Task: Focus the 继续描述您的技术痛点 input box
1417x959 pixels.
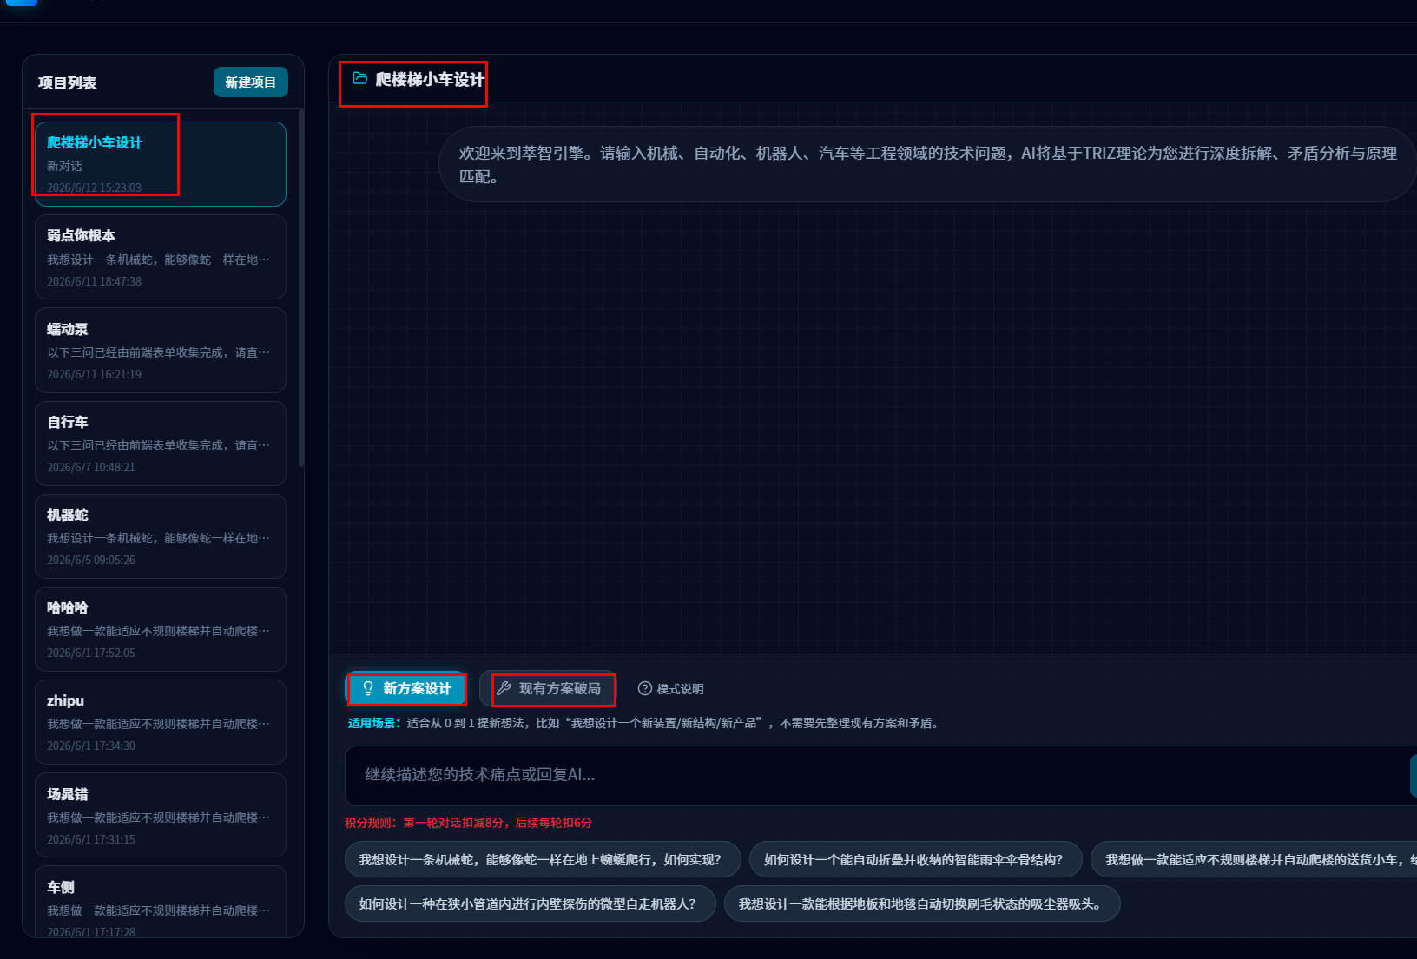Action: [x=877, y=775]
